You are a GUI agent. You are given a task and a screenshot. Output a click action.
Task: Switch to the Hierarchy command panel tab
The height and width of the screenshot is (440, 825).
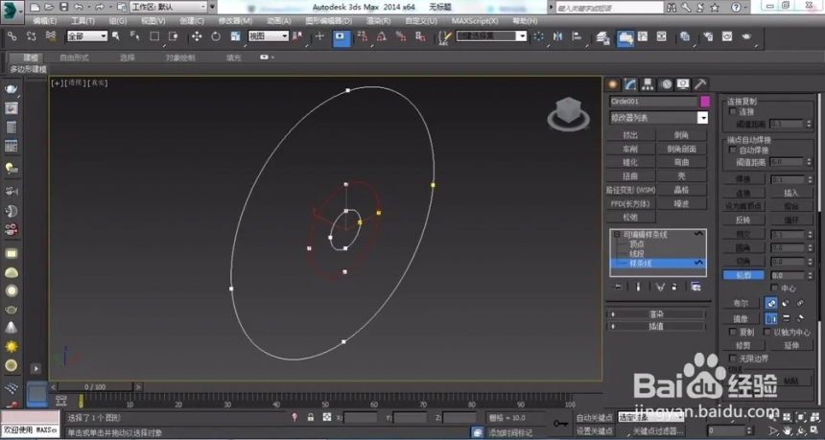648,84
